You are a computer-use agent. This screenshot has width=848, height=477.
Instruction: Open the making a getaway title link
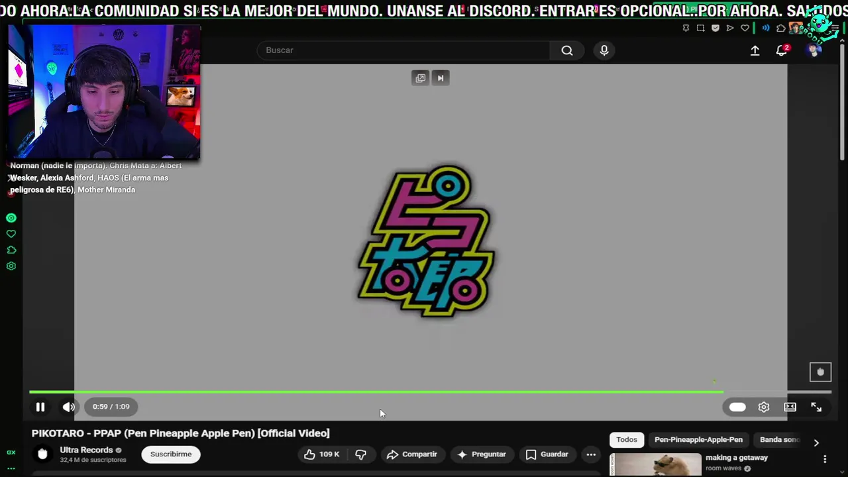coord(737,458)
